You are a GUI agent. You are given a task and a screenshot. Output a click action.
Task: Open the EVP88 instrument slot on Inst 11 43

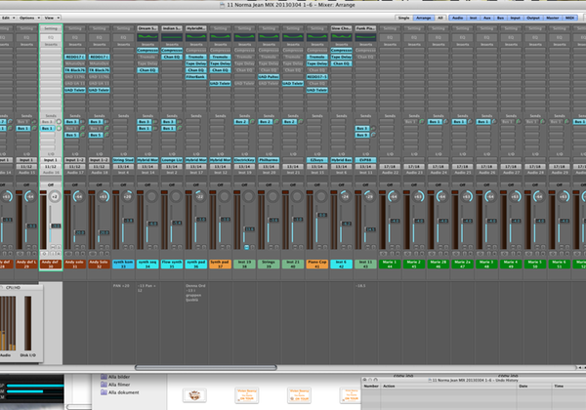click(365, 160)
